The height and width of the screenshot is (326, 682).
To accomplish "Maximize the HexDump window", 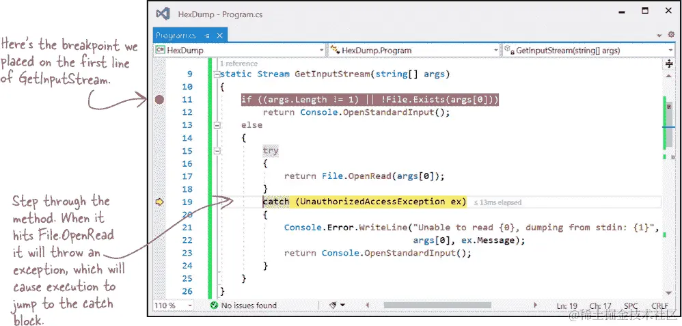I will 645,10.
